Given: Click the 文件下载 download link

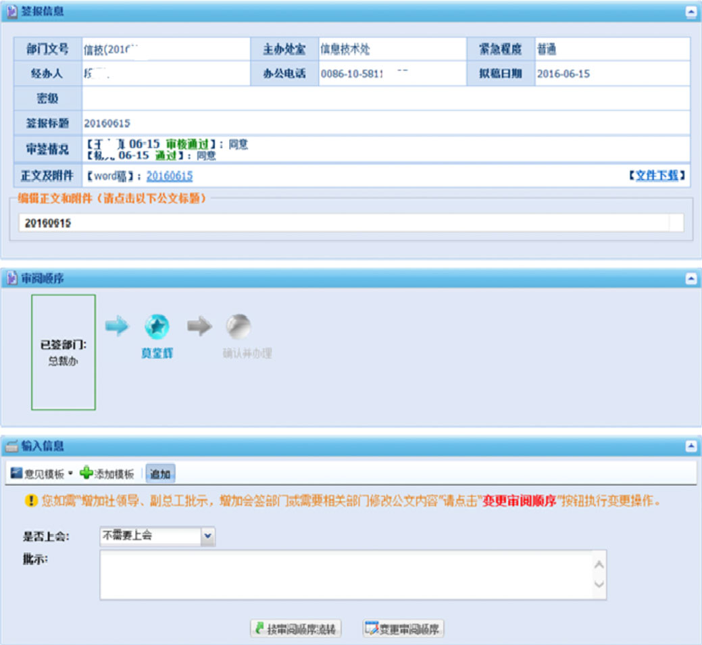Looking at the screenshot, I should click(x=657, y=175).
